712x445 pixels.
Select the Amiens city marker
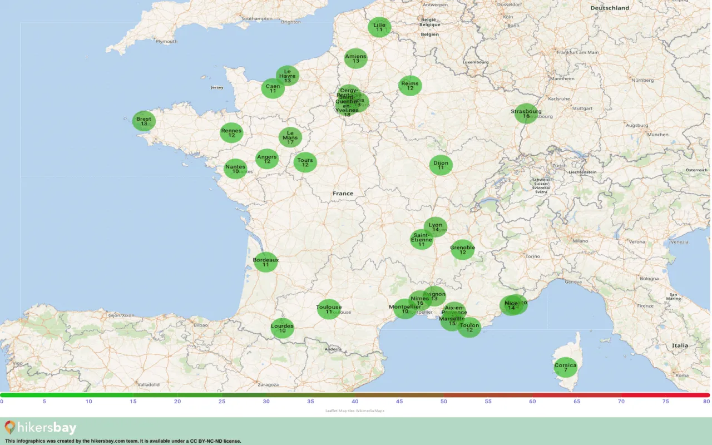(356, 58)
